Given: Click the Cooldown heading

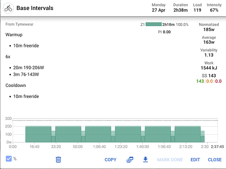Looking at the screenshot, I should pos(16,85).
